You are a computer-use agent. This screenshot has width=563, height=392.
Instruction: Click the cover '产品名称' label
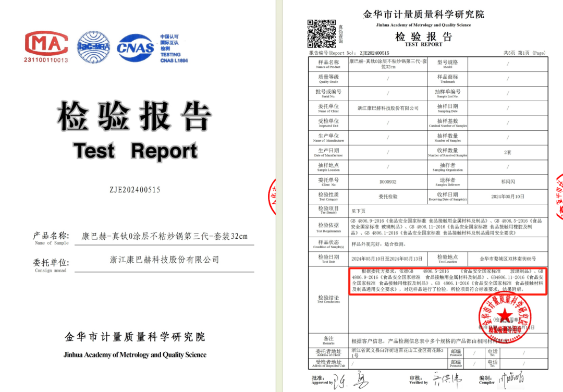pyautogui.click(x=51, y=236)
